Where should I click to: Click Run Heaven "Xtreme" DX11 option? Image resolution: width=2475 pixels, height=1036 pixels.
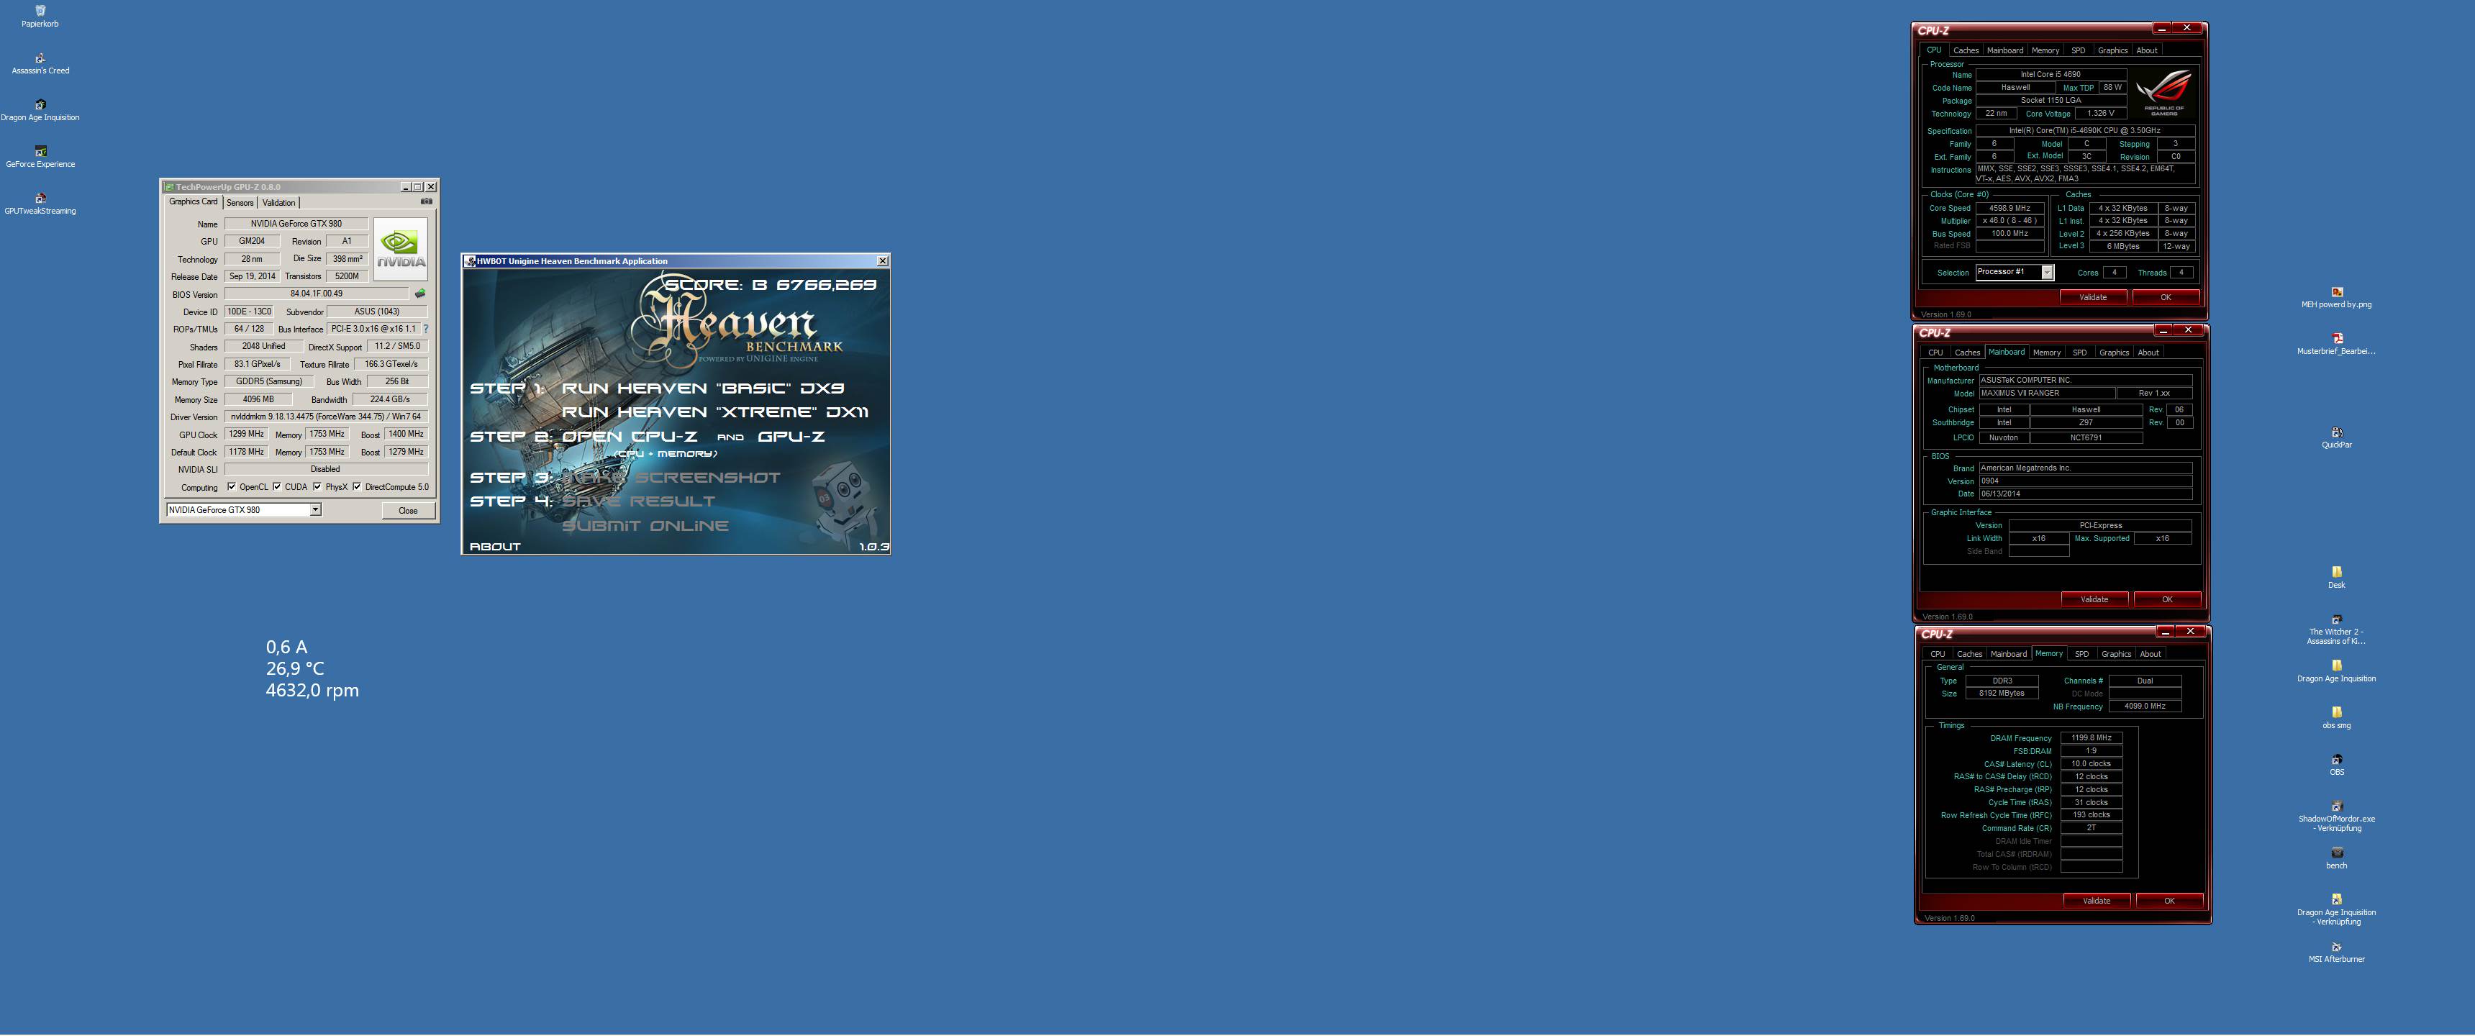tap(715, 412)
